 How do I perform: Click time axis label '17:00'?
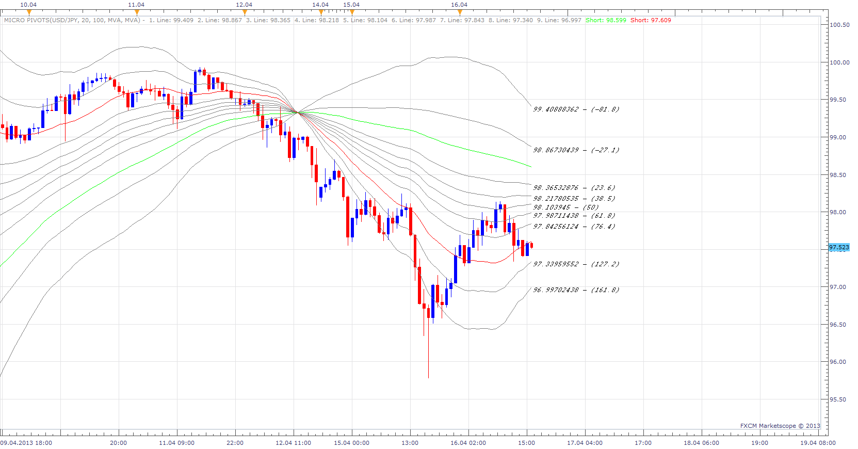pyautogui.click(x=643, y=443)
